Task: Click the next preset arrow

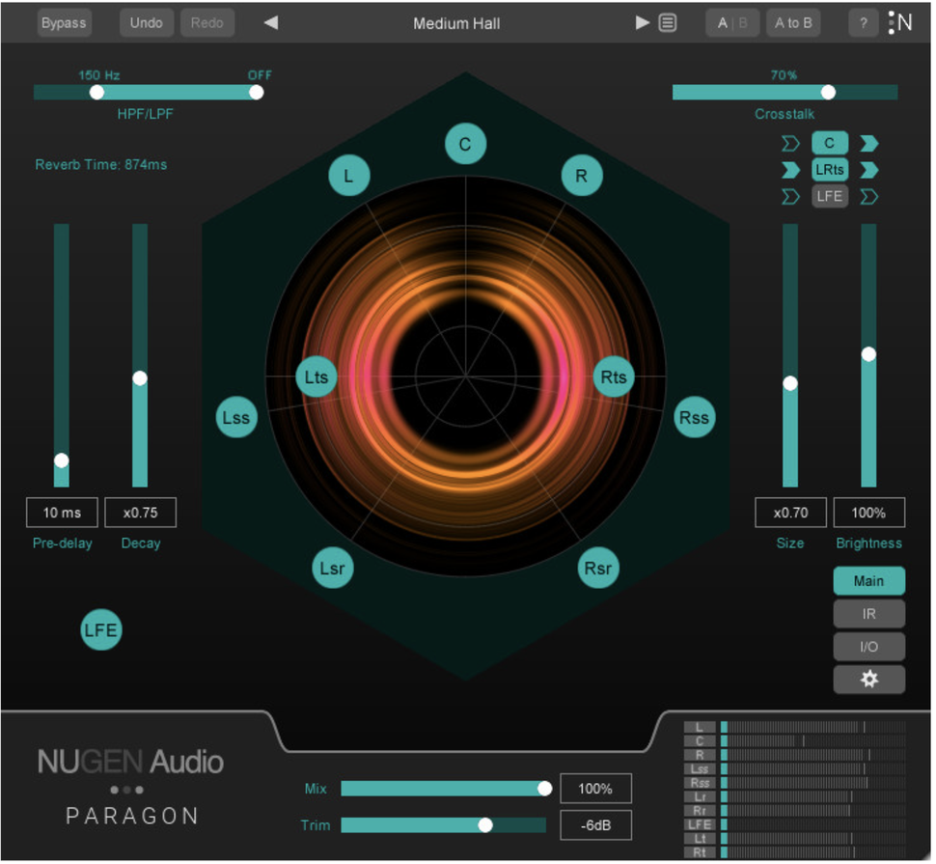Action: coord(642,22)
